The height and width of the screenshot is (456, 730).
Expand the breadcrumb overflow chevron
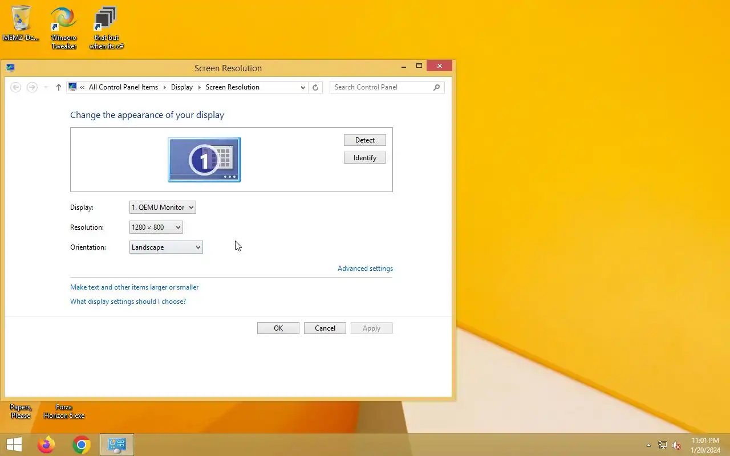(x=83, y=87)
